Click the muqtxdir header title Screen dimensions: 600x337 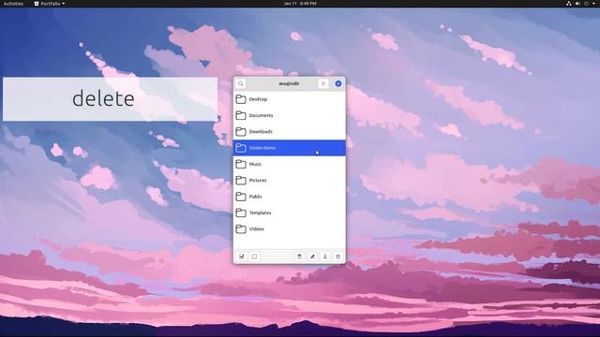click(290, 83)
